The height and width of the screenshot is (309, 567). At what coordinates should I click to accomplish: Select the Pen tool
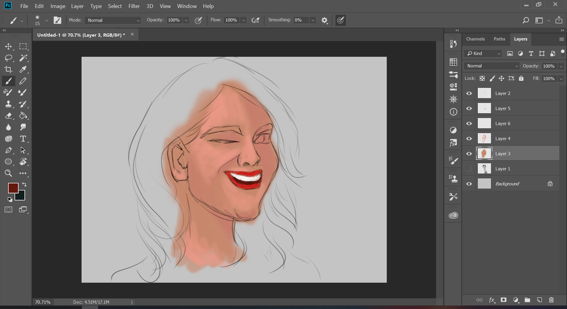tap(8, 150)
